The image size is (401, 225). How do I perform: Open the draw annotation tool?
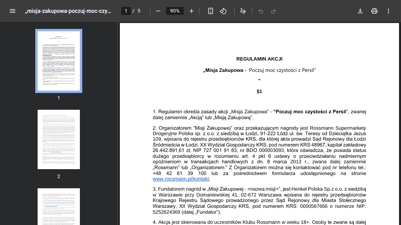click(243, 11)
